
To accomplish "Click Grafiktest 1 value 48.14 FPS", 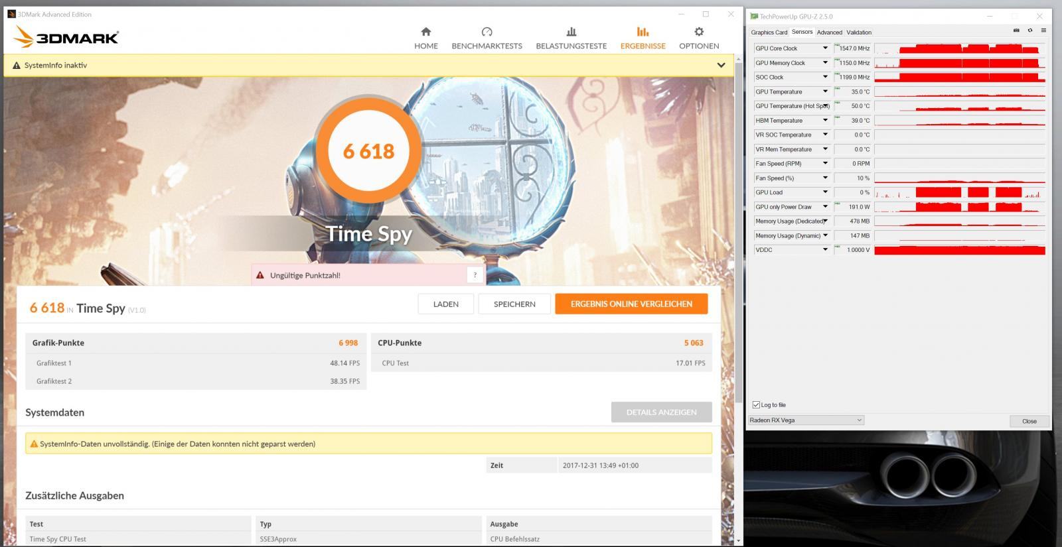I will tap(344, 363).
